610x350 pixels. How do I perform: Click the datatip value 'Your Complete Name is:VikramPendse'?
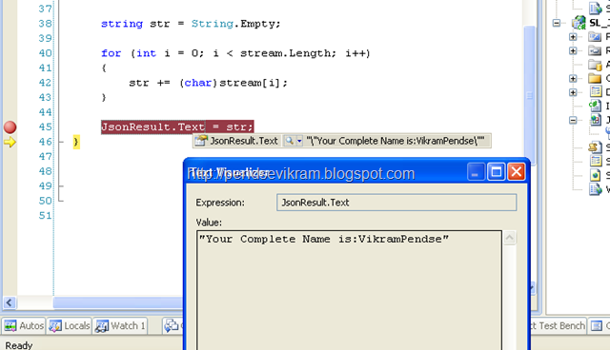(396, 141)
